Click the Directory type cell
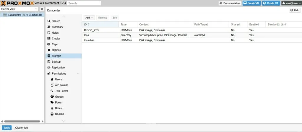Viewport: 302px width, 132px height. 128,35
